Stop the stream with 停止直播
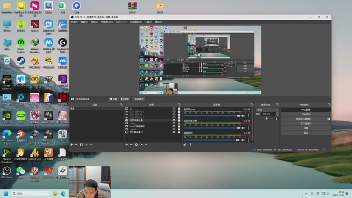Viewport: 352px width, 198px height. [306, 110]
